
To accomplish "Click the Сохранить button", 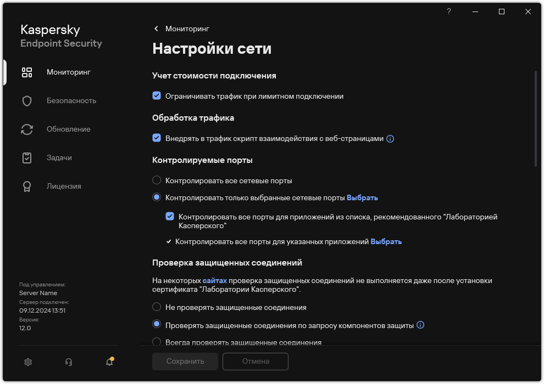I will (185, 362).
